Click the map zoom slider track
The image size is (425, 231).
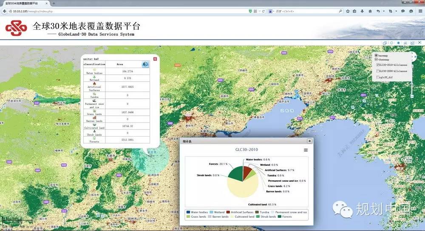[412, 81]
